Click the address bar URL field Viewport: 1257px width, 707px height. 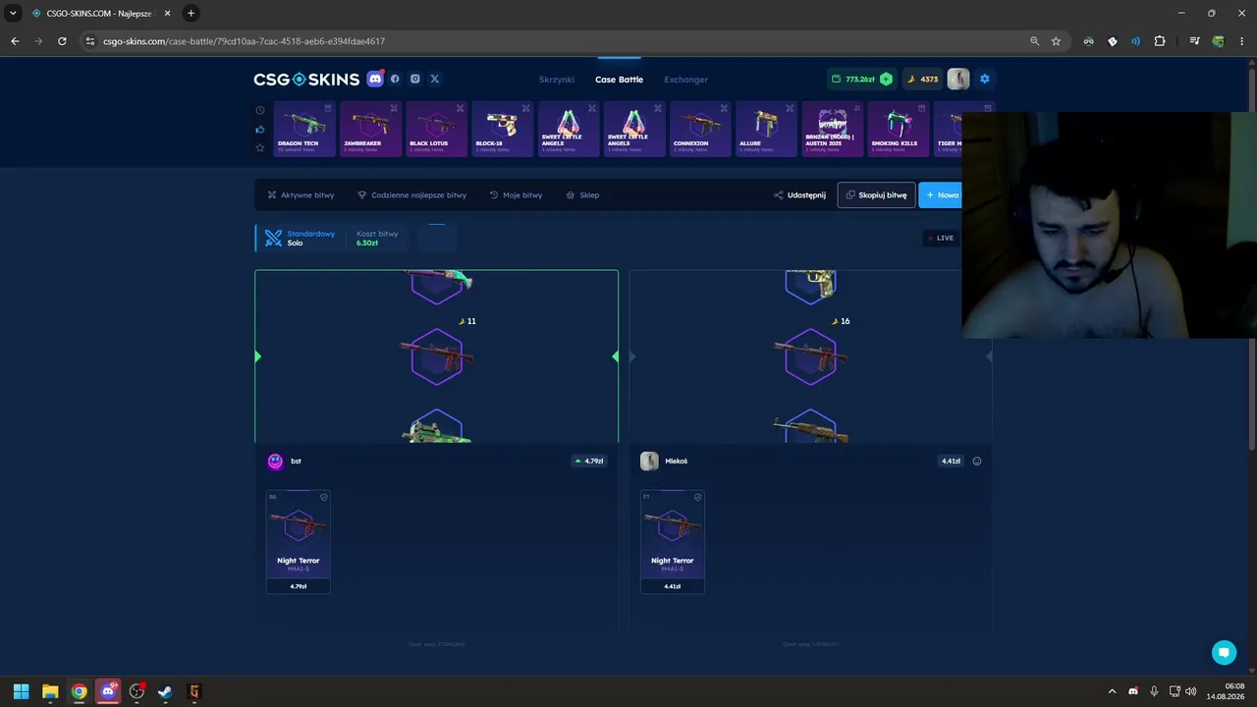point(560,41)
